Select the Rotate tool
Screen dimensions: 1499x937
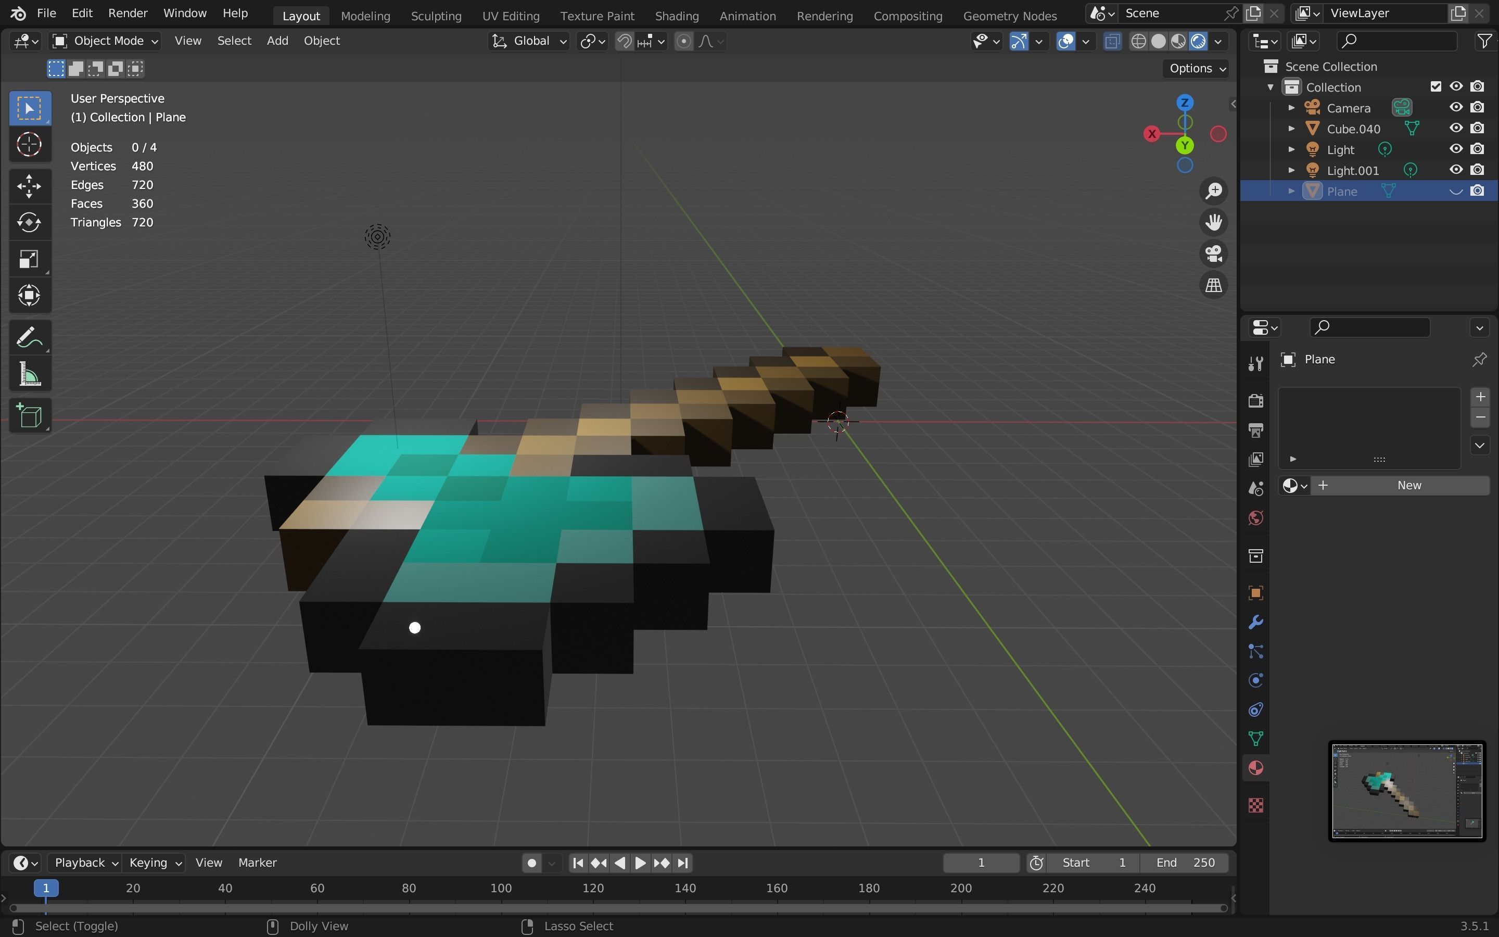click(29, 222)
